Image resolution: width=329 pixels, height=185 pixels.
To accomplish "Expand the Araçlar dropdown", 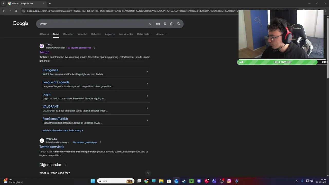I will tap(161, 34).
